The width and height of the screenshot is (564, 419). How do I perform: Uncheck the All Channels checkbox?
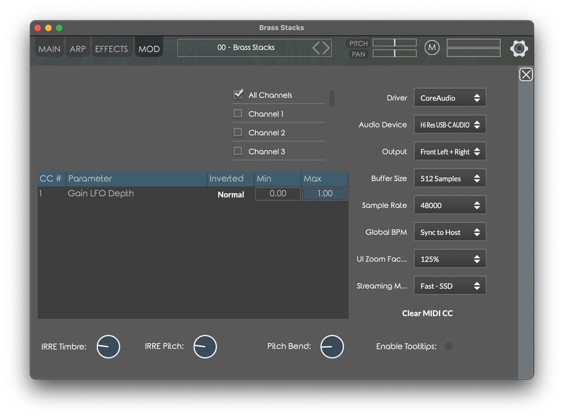point(238,95)
